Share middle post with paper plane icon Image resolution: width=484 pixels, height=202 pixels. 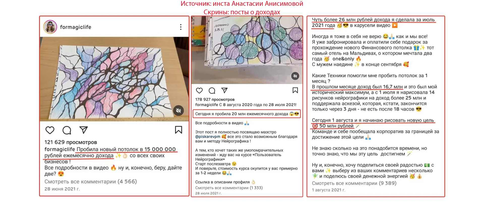click(x=224, y=90)
